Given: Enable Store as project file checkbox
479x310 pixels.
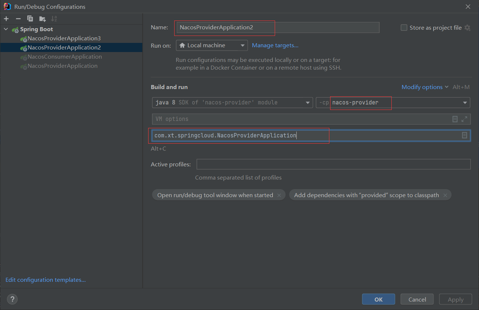Looking at the screenshot, I should [404, 27].
